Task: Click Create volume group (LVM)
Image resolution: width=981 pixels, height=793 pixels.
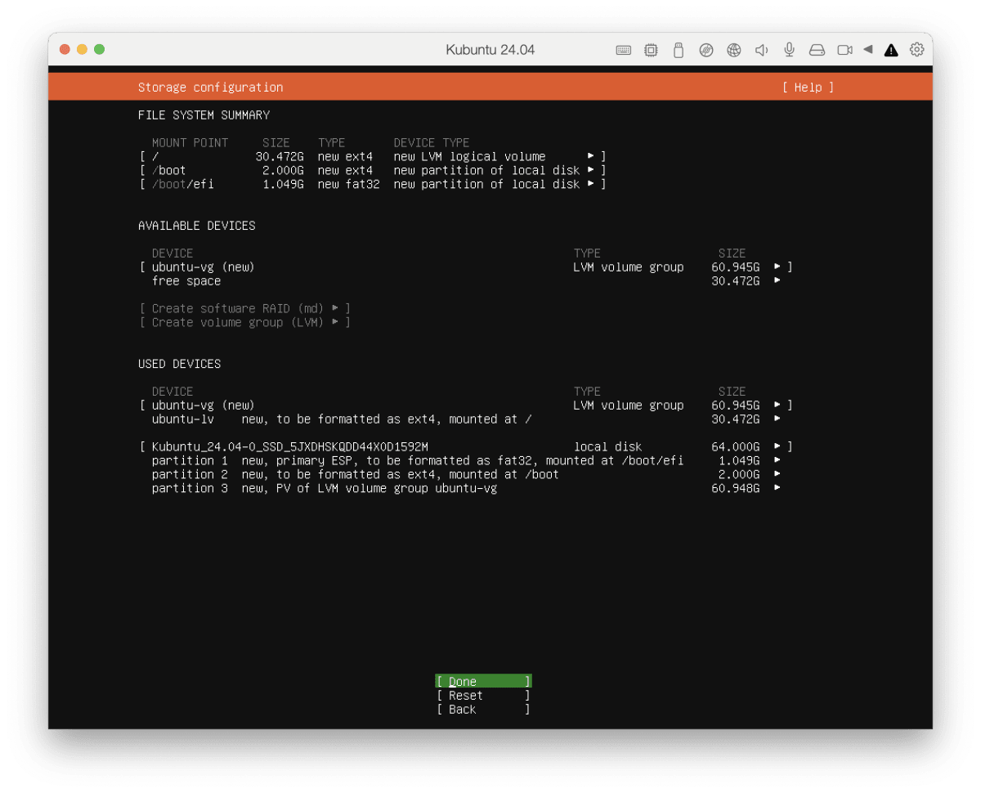Action: [244, 322]
